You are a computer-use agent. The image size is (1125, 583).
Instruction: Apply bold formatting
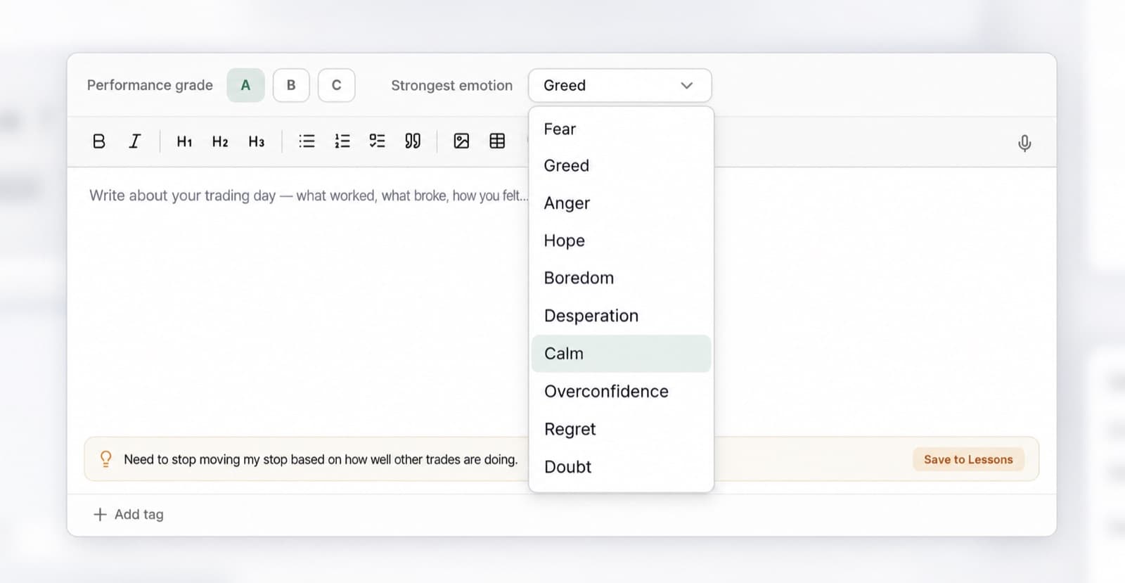click(x=99, y=141)
